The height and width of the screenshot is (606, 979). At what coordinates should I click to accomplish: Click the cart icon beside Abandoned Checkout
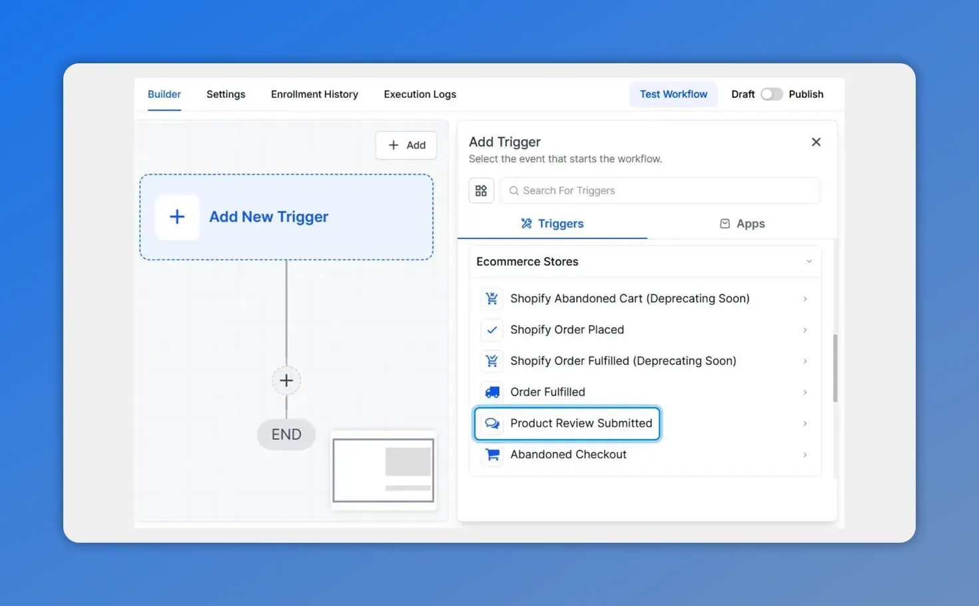[491, 454]
